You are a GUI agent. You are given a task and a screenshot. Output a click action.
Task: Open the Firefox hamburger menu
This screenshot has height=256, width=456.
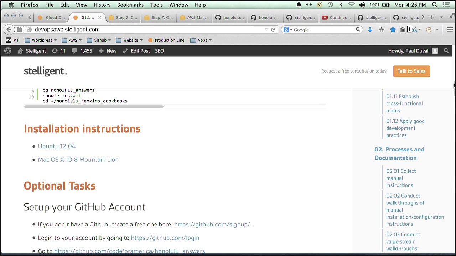pyautogui.click(x=450, y=30)
